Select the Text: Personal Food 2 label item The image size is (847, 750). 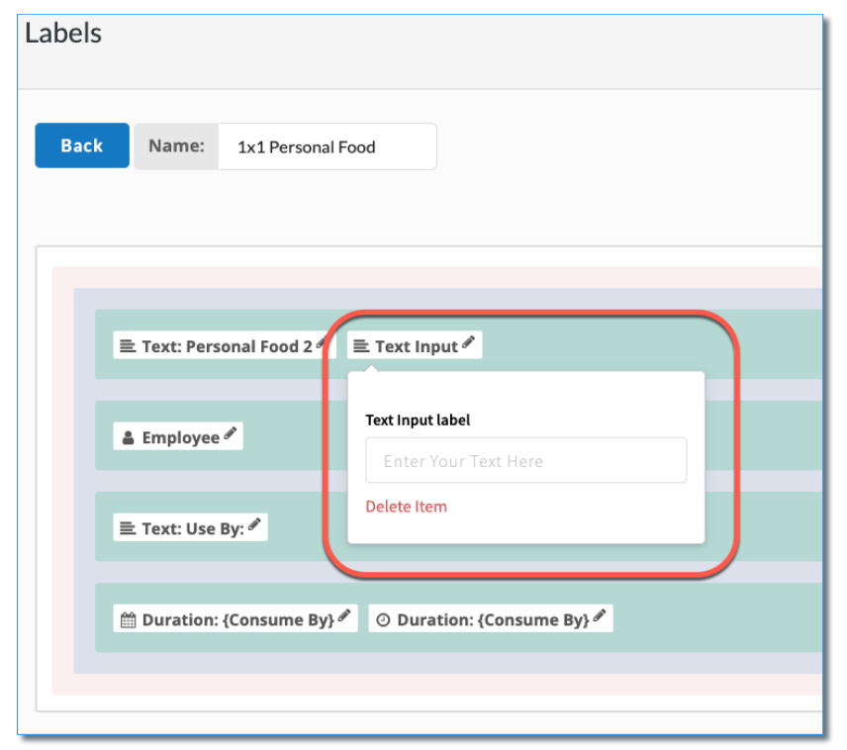[x=227, y=346]
